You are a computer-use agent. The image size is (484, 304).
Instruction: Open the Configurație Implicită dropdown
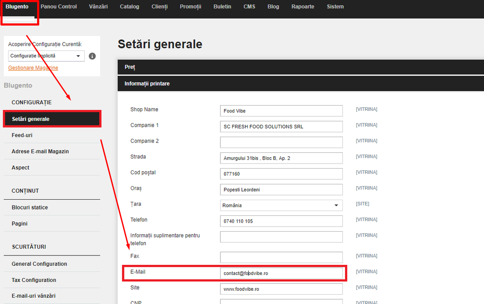(x=46, y=56)
